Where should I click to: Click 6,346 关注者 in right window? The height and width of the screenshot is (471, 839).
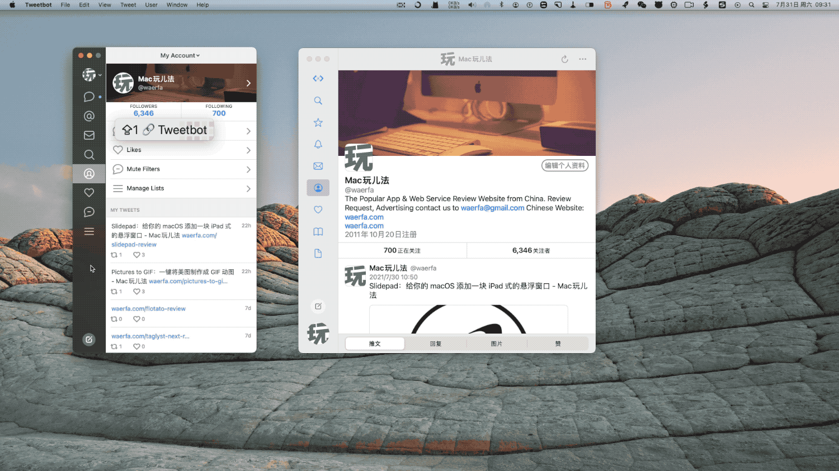pyautogui.click(x=531, y=250)
